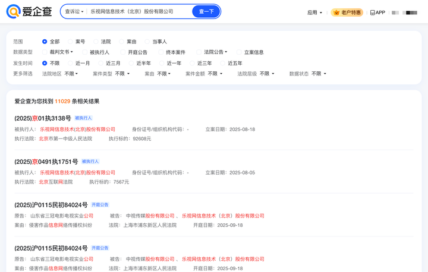Viewport: 428px width, 272px height.
Task: Click the 被执行人 tag on case 京01执3138号
Action: point(84,118)
